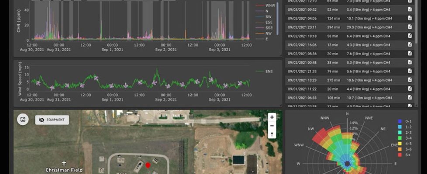Click the 5-6 wind rose color swatch

tap(400, 149)
